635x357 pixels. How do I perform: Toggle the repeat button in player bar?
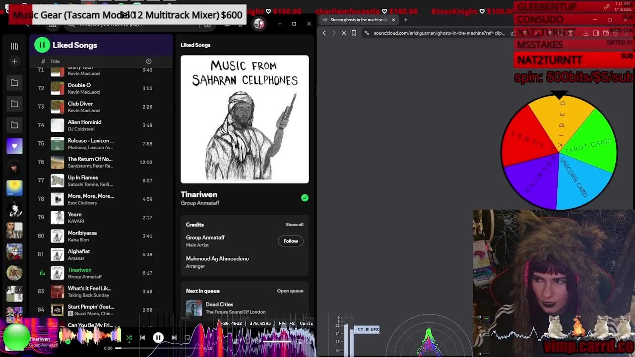(x=188, y=338)
